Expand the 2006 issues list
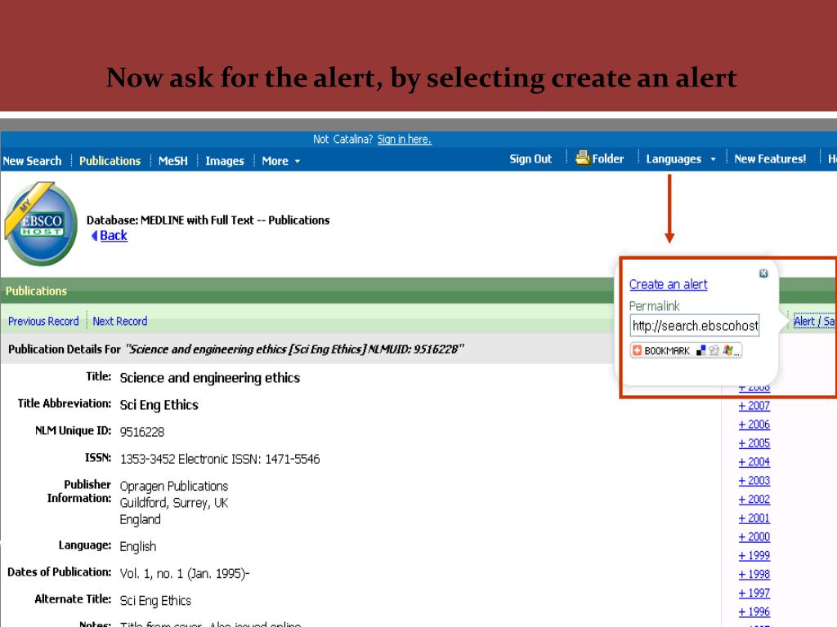 coord(754,425)
